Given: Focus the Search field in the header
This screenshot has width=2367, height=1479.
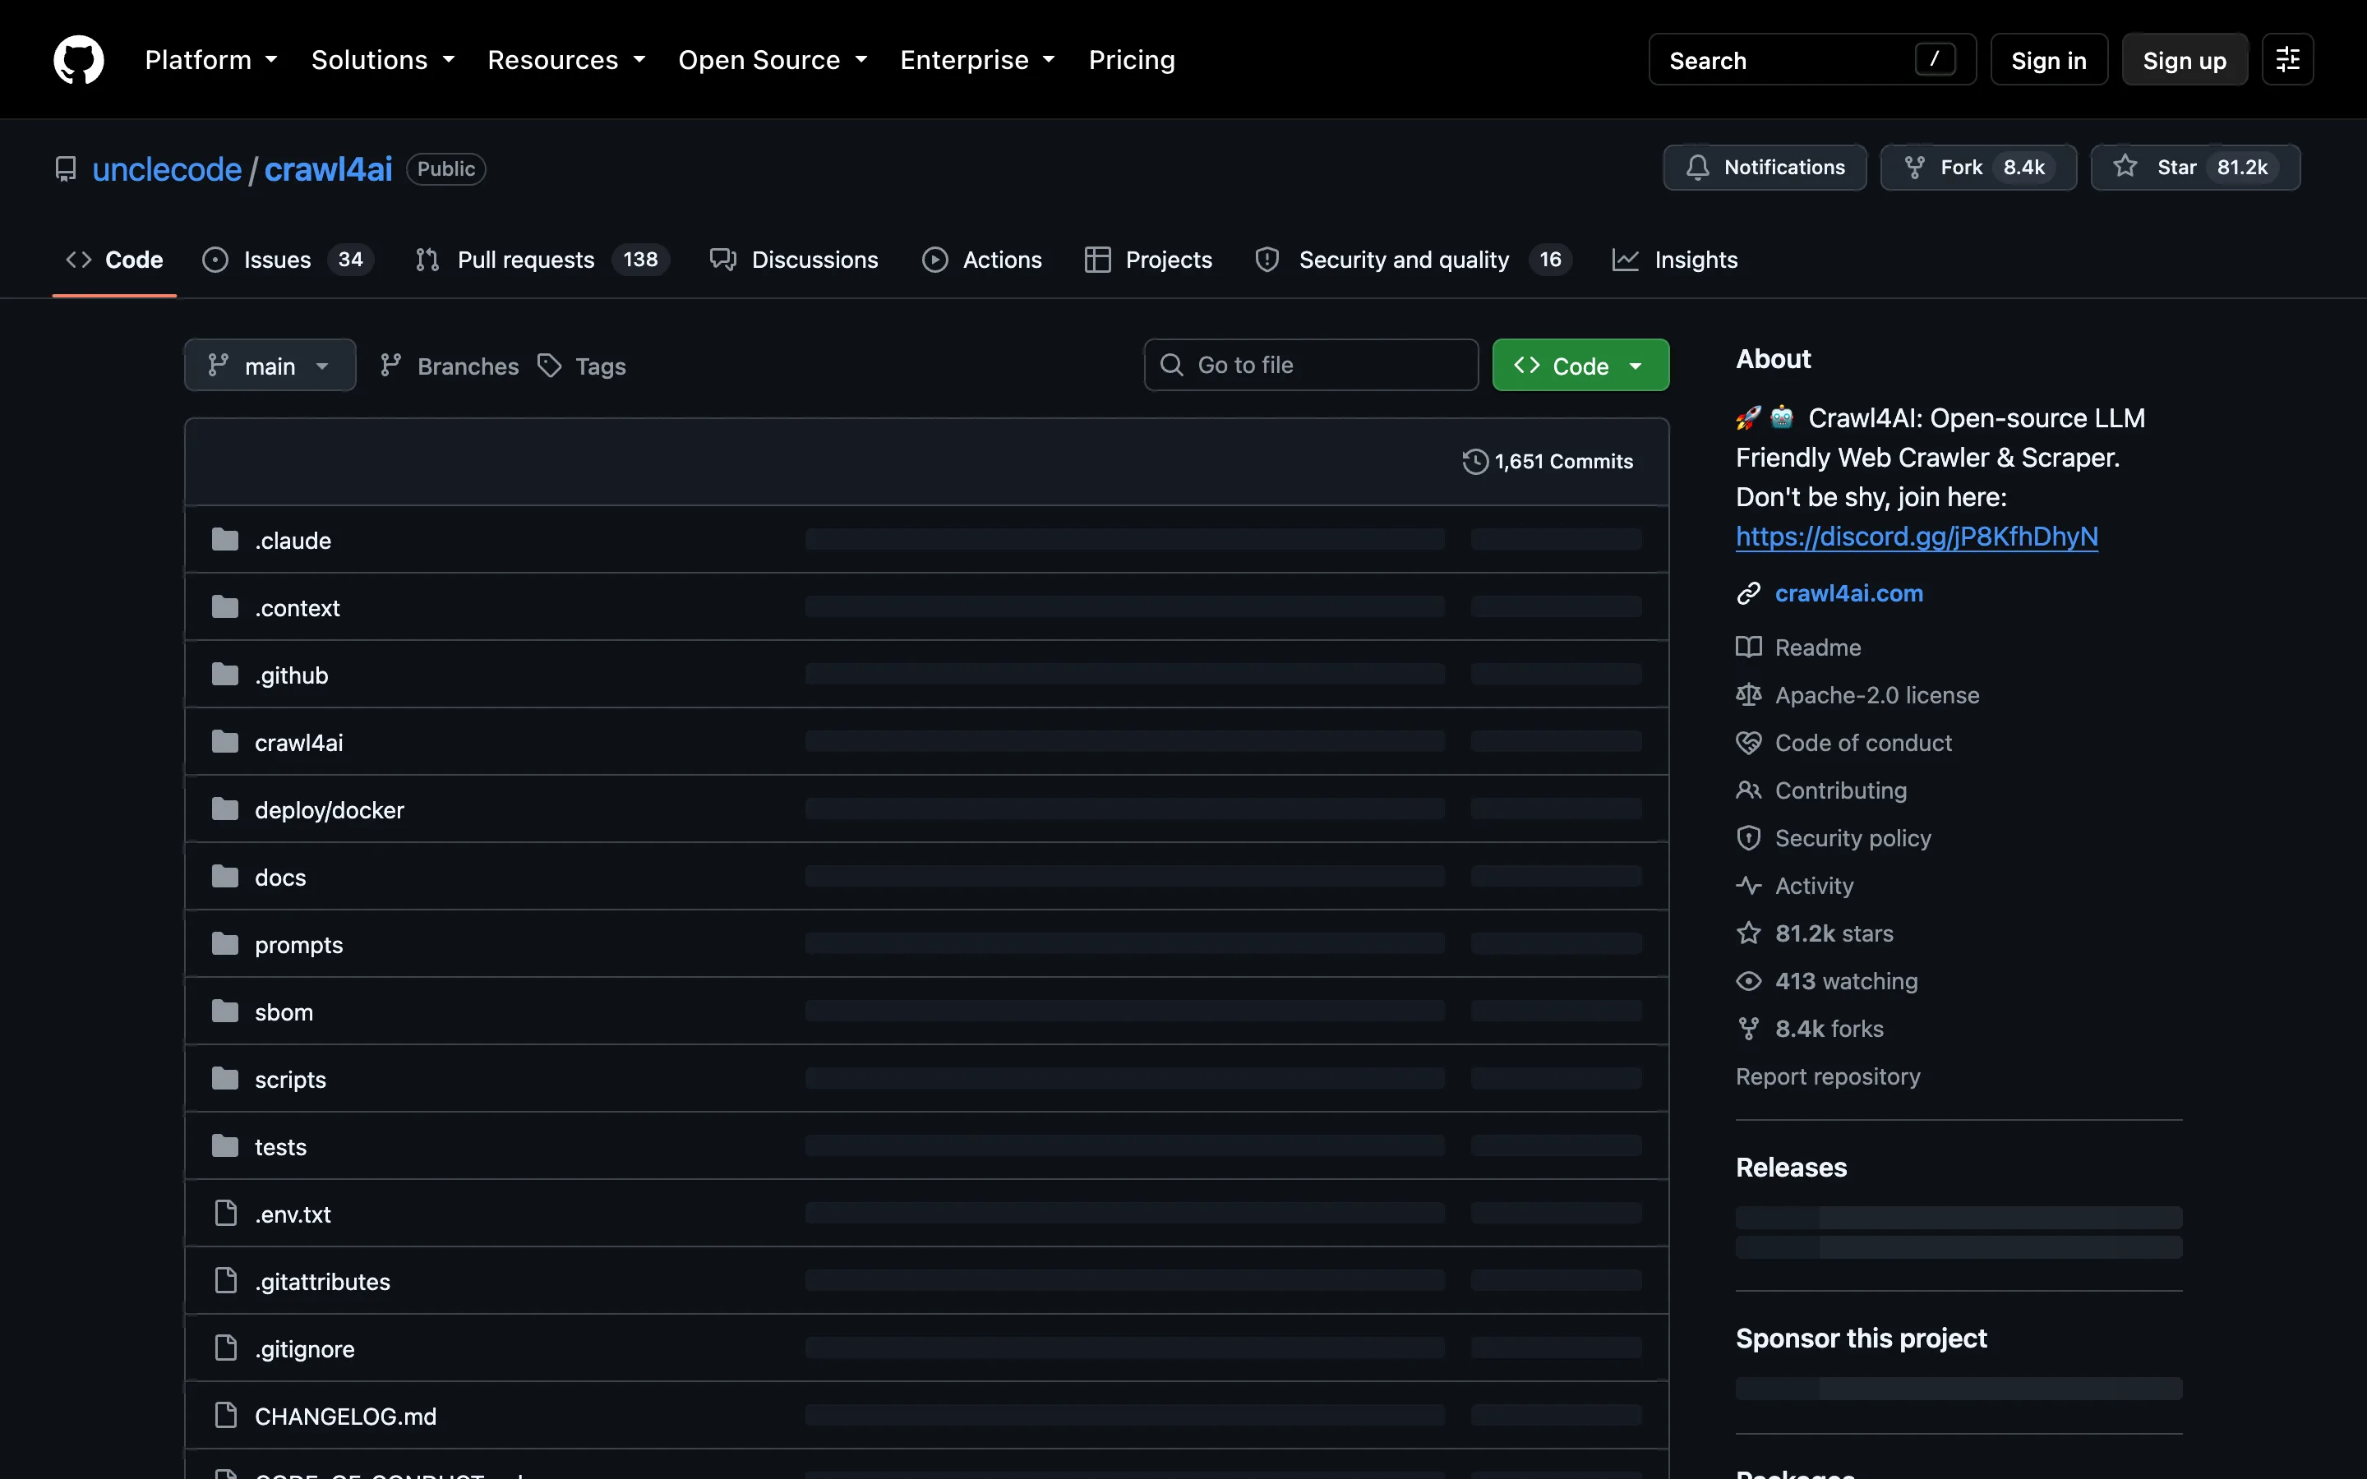Looking at the screenshot, I should point(1812,60).
